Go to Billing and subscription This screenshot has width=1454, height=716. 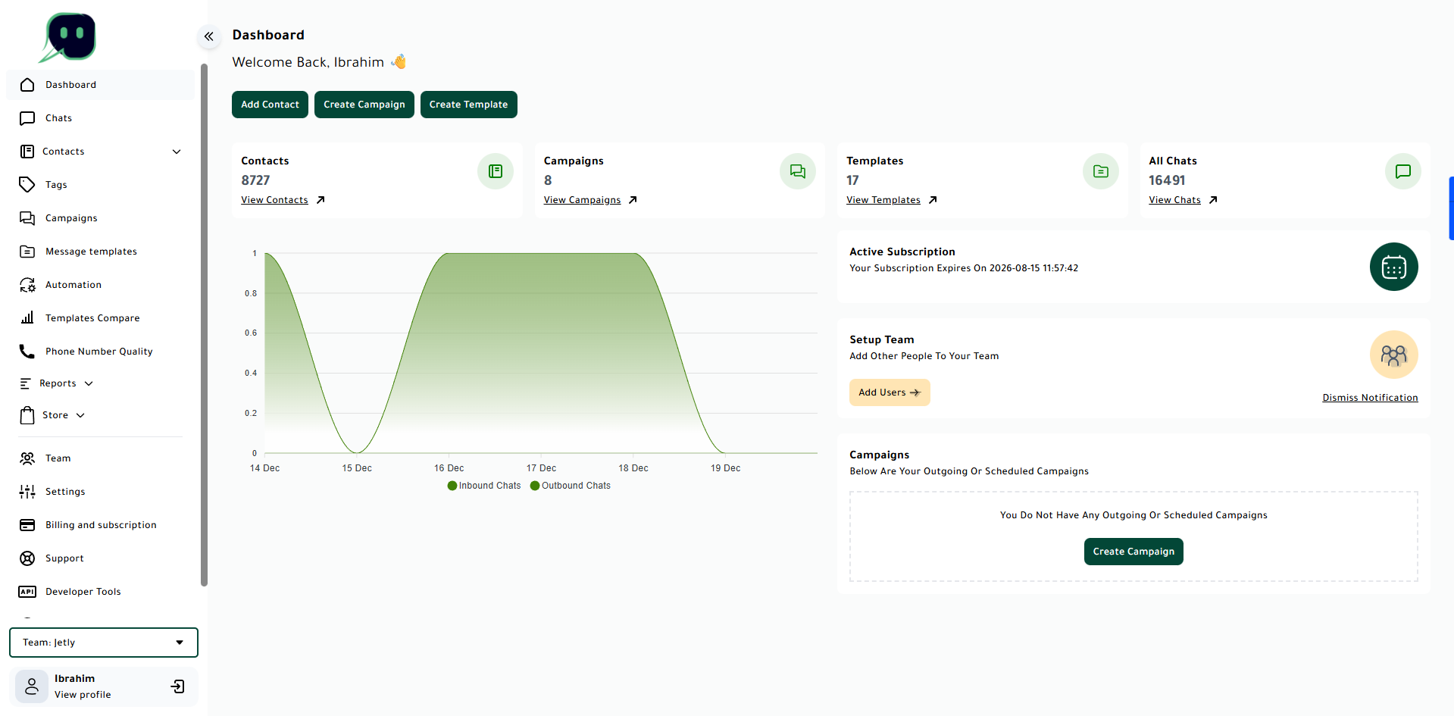(100, 524)
